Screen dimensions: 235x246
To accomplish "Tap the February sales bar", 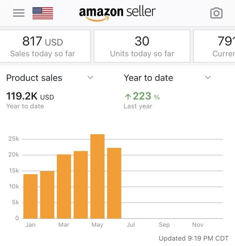I will pos(47,195).
